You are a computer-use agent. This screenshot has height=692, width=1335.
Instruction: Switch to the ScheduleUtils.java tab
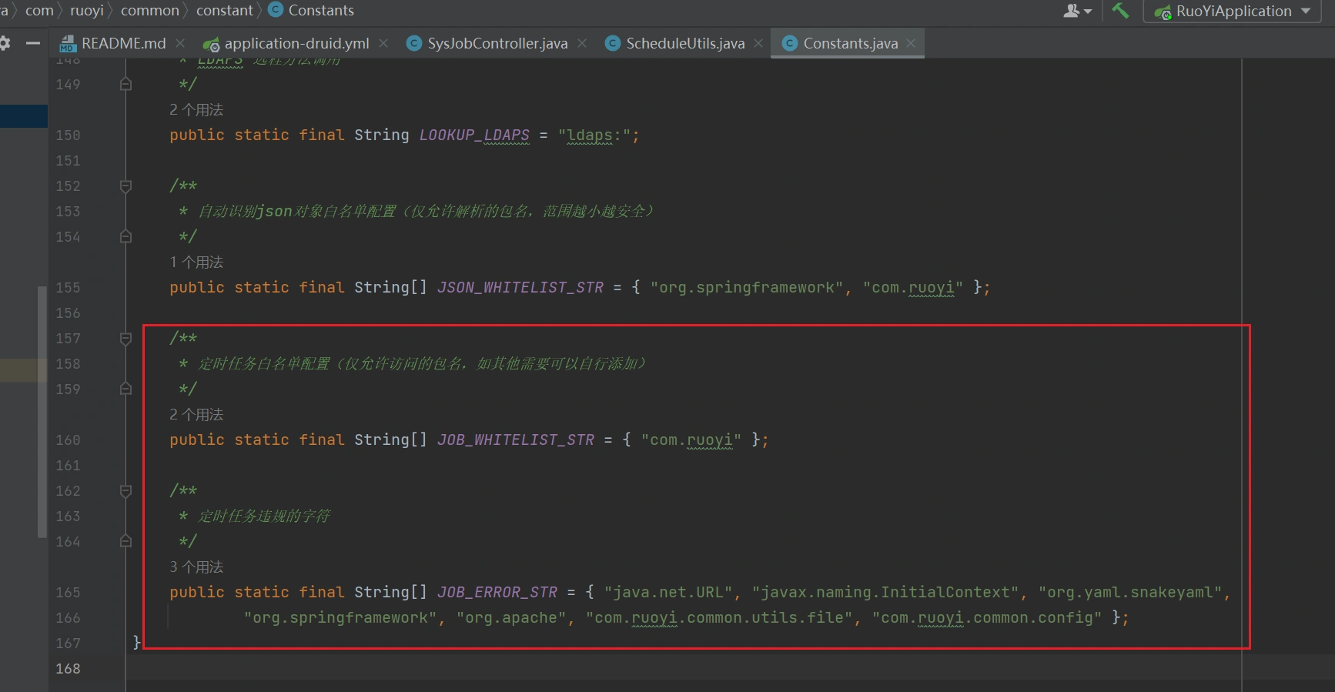pos(684,43)
